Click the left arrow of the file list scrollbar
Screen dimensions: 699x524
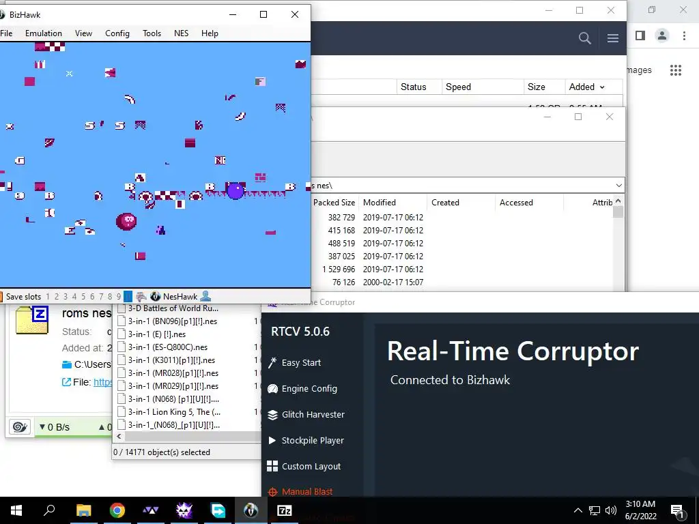tap(119, 436)
